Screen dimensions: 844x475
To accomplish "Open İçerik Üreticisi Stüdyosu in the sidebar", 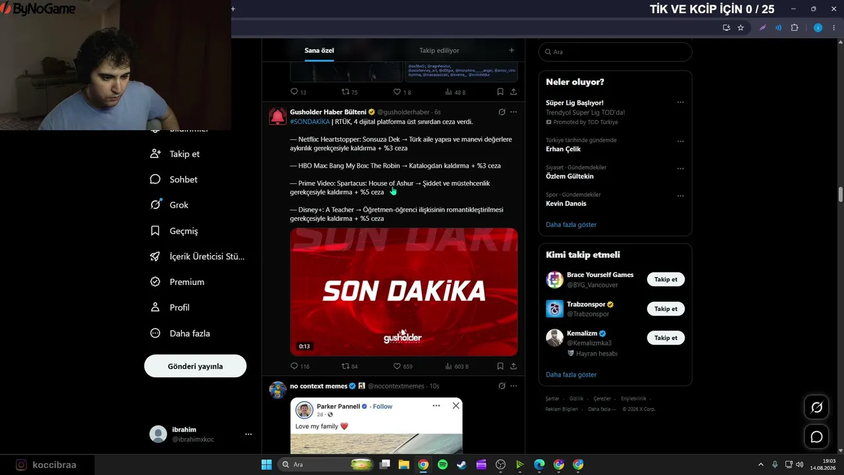I will pyautogui.click(x=198, y=257).
